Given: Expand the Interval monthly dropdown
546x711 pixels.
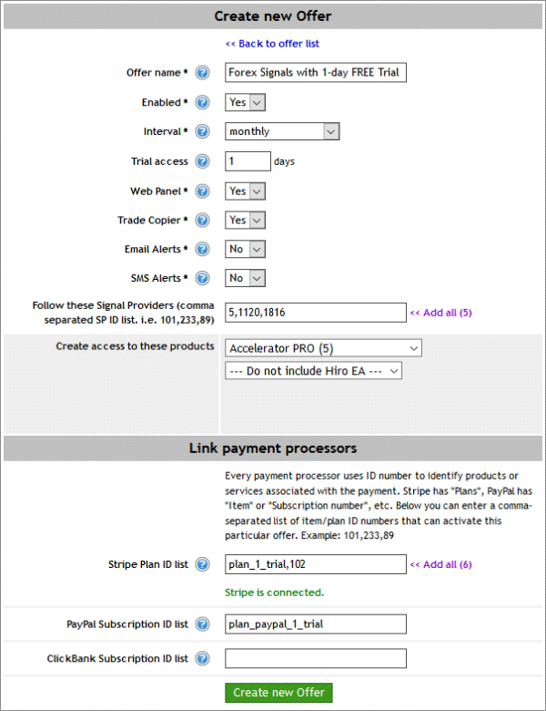Looking at the screenshot, I should tap(281, 131).
